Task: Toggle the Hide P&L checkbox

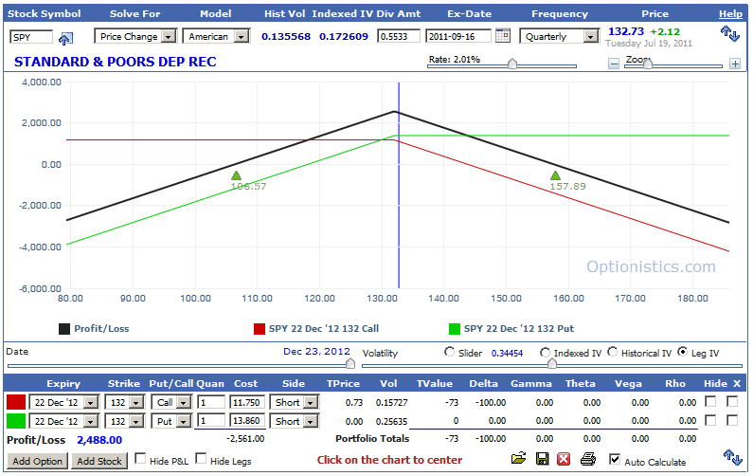Action: (140, 459)
